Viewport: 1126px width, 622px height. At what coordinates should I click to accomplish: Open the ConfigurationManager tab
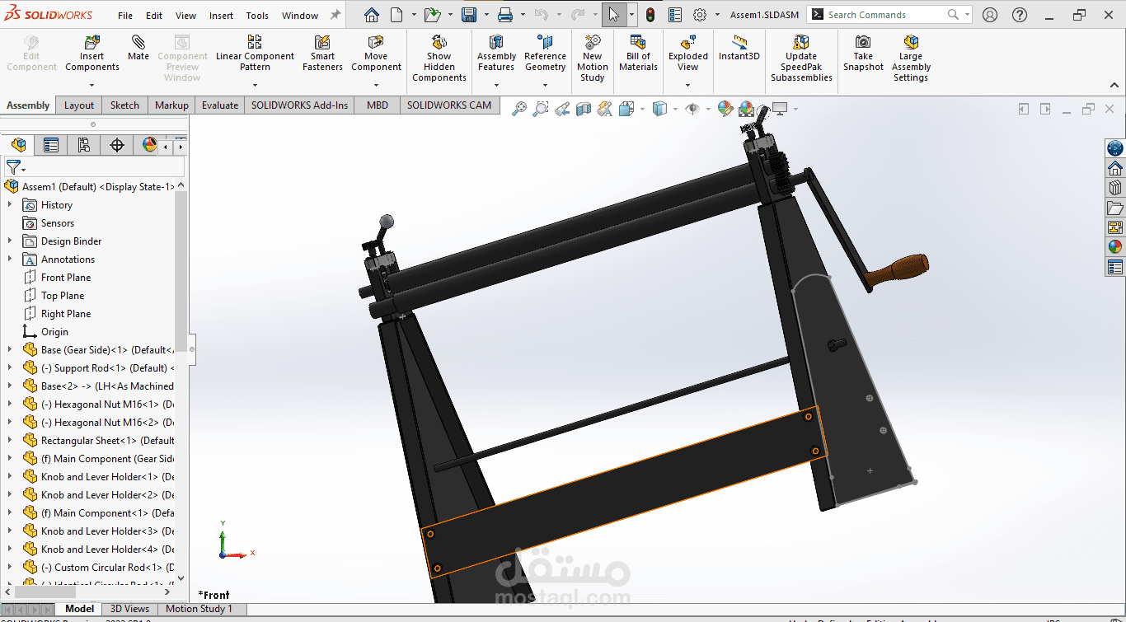(x=84, y=146)
